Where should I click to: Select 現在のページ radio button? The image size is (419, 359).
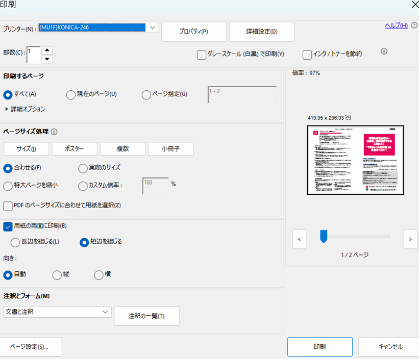[x=71, y=94]
